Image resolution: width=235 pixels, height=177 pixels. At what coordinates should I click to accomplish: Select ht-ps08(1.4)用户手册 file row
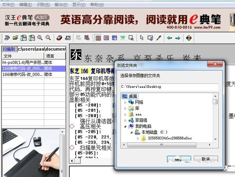point(34,62)
